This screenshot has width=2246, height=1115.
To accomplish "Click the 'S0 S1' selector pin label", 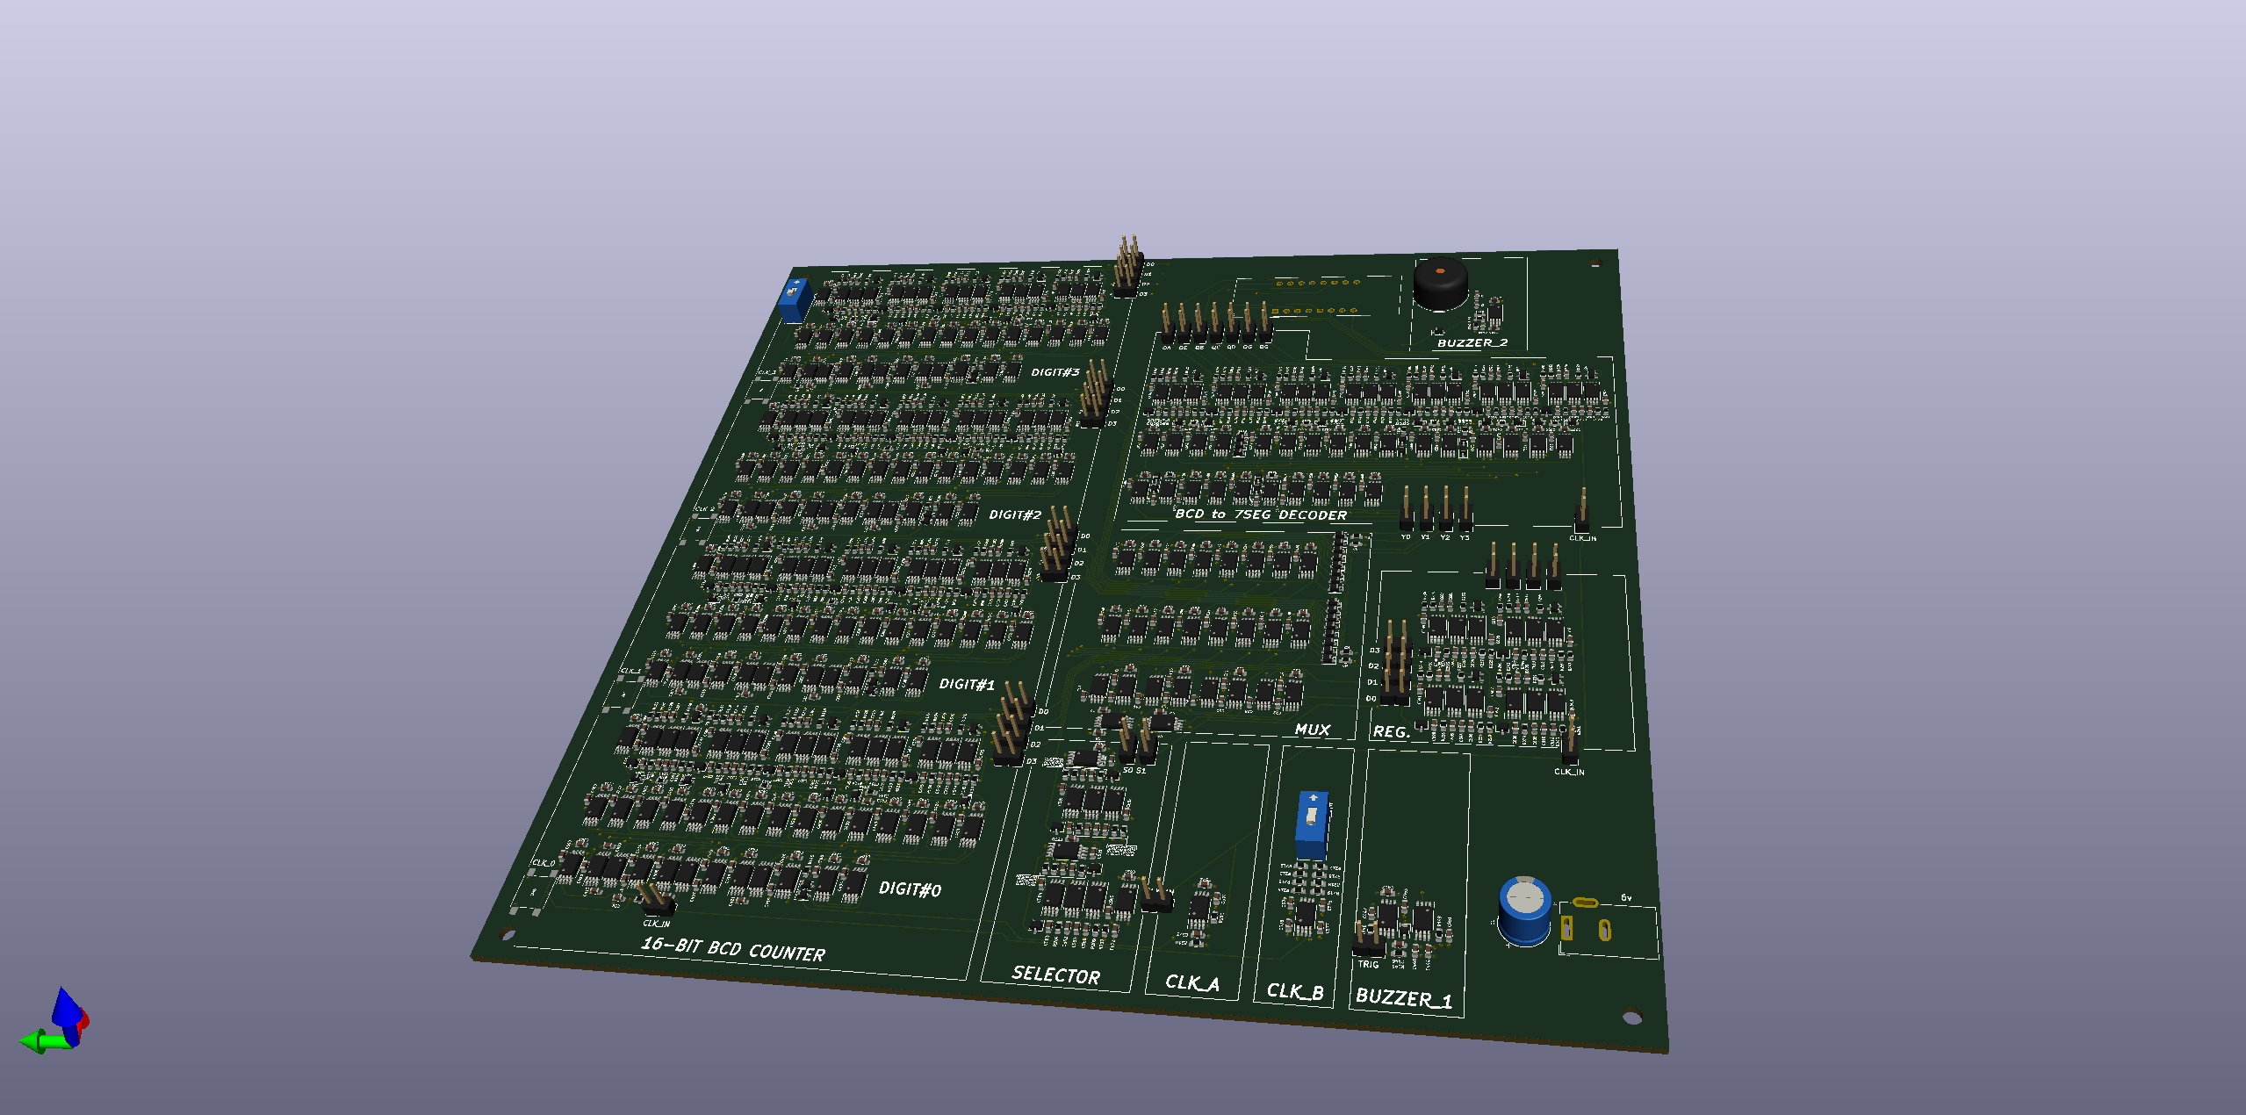I will click(x=1134, y=770).
